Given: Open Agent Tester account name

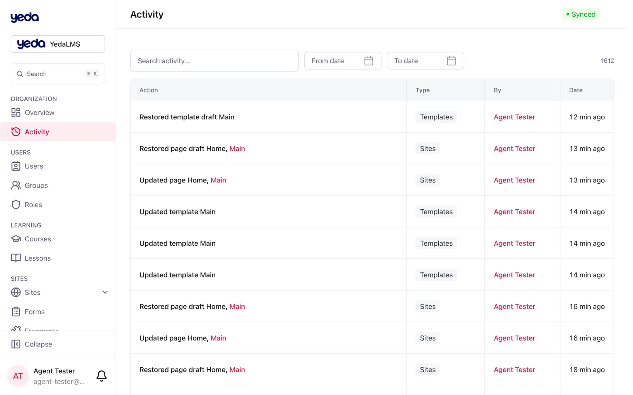Looking at the screenshot, I should pyautogui.click(x=54, y=371).
